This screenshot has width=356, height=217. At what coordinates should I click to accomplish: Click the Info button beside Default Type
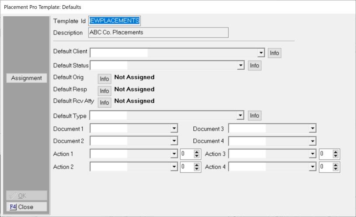[254, 116]
